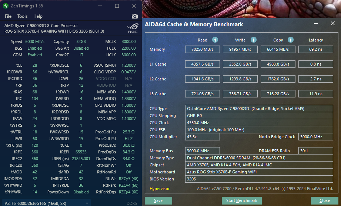
Task: Click the L1 Cache read value 4357.6 GB/s
Action: point(203,64)
